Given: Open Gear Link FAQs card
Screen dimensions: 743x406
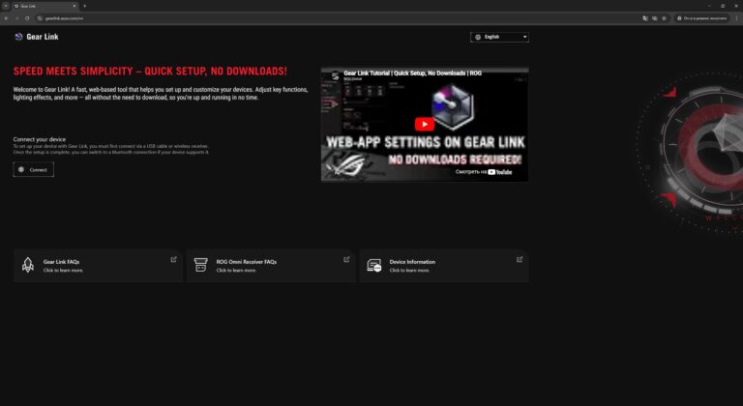Looking at the screenshot, I should tap(98, 266).
